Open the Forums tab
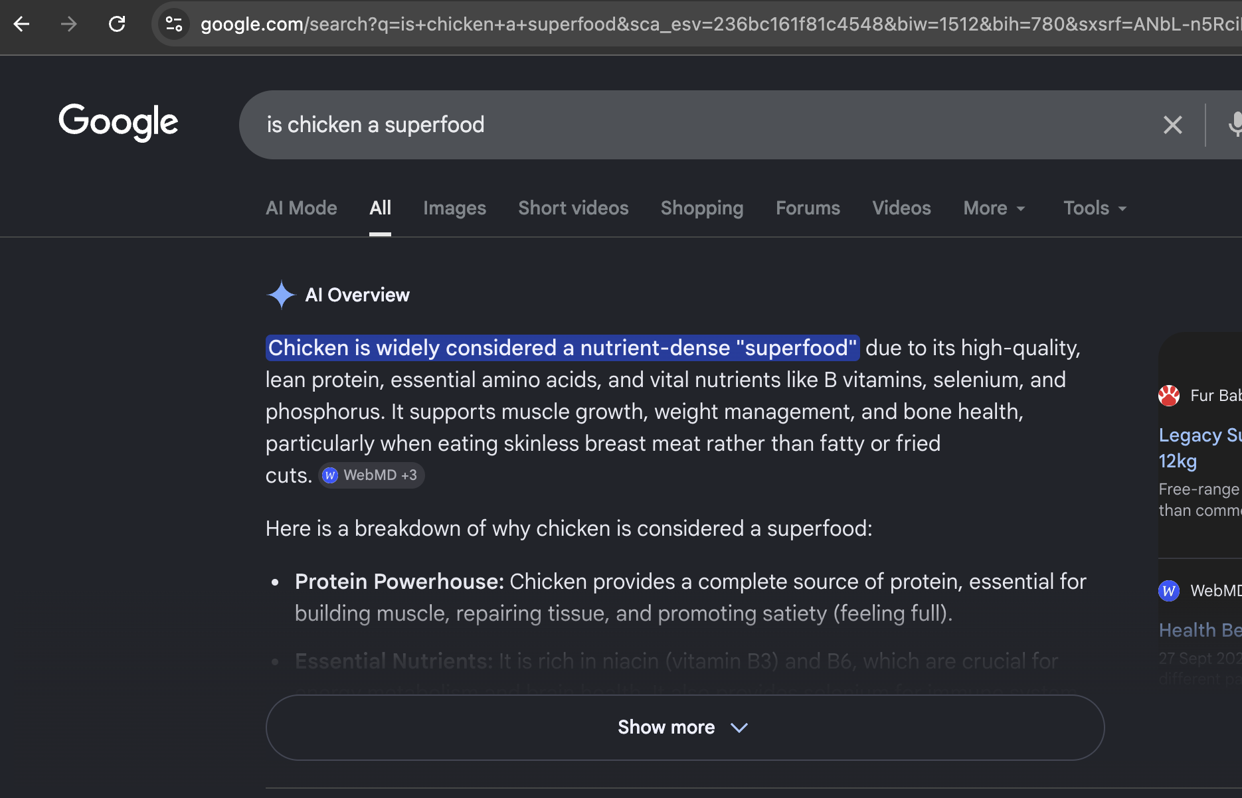The image size is (1242, 798). [x=808, y=208]
